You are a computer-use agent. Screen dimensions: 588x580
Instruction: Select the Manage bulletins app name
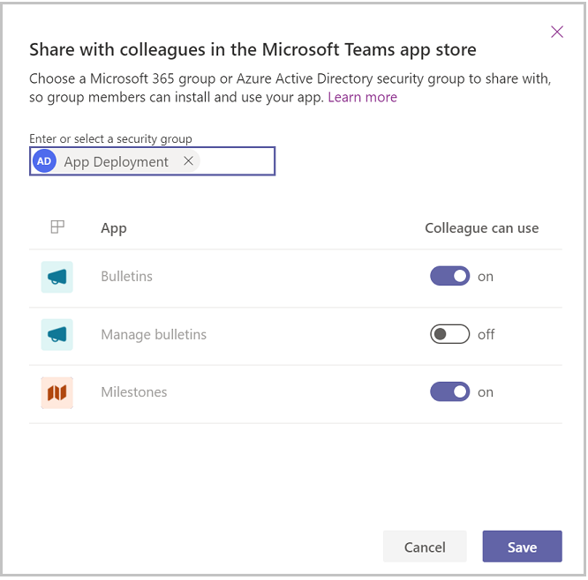(154, 334)
